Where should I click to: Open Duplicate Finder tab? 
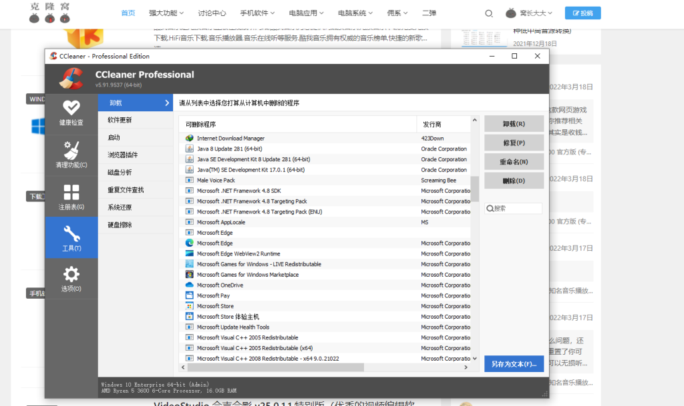tap(136, 190)
